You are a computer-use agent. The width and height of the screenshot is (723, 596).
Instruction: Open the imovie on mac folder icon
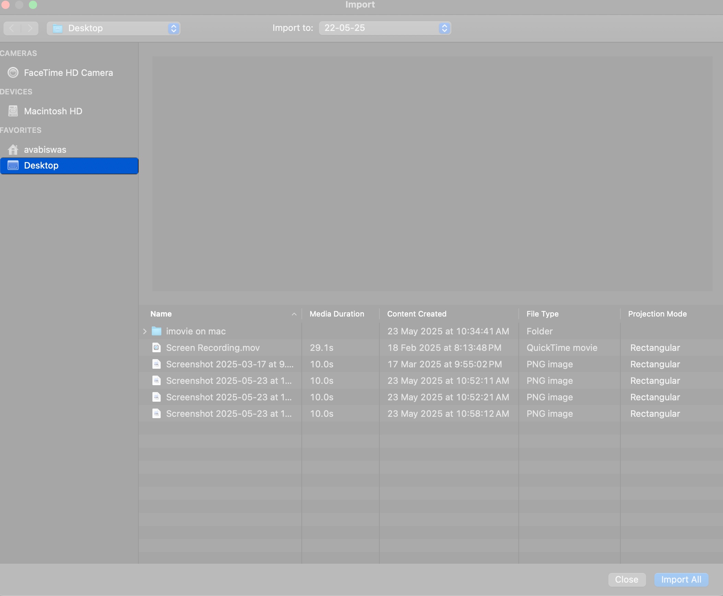click(x=157, y=331)
